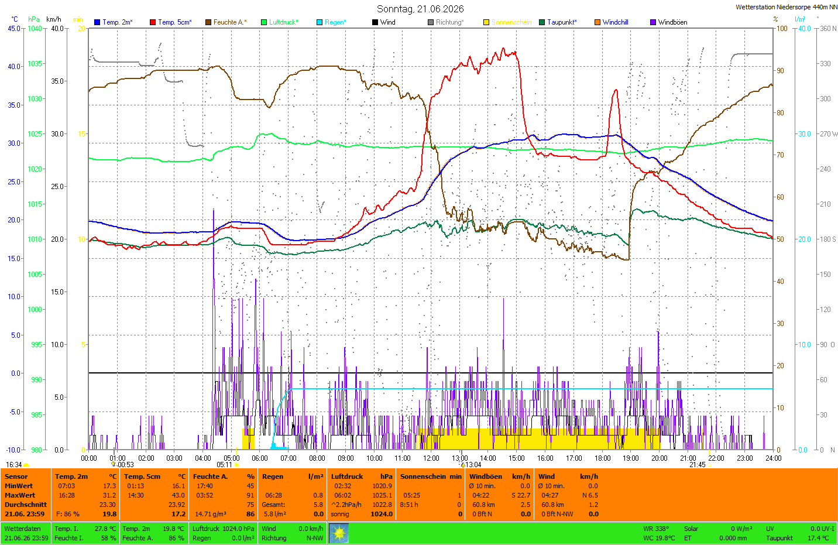Click the marker icon beside 00:53
This screenshot has width=838, height=545.
pos(114,464)
